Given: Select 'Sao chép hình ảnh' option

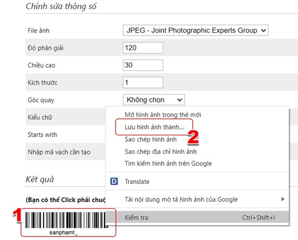Looking at the screenshot, I should (x=150, y=139).
